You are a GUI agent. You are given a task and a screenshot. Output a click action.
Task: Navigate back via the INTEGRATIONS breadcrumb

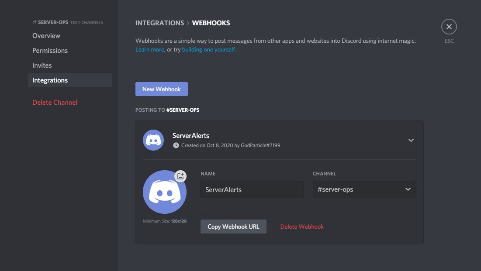[159, 23]
